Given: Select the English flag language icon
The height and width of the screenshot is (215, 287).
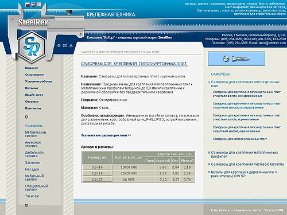Looking at the screenshot, I should click(33, 5).
